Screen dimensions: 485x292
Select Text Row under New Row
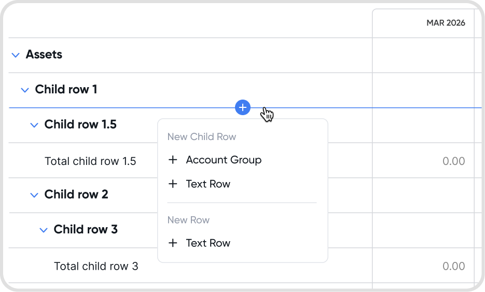pyautogui.click(x=208, y=243)
